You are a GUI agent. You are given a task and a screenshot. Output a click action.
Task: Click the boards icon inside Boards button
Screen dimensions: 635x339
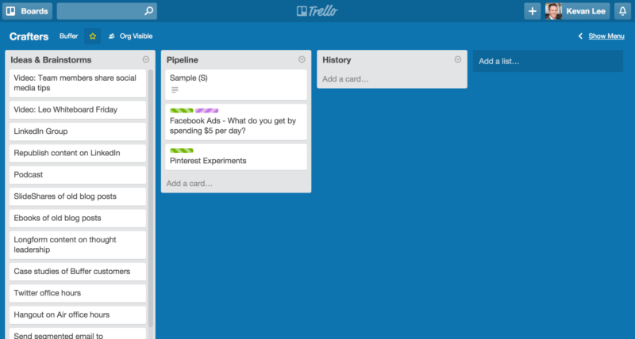(11, 11)
